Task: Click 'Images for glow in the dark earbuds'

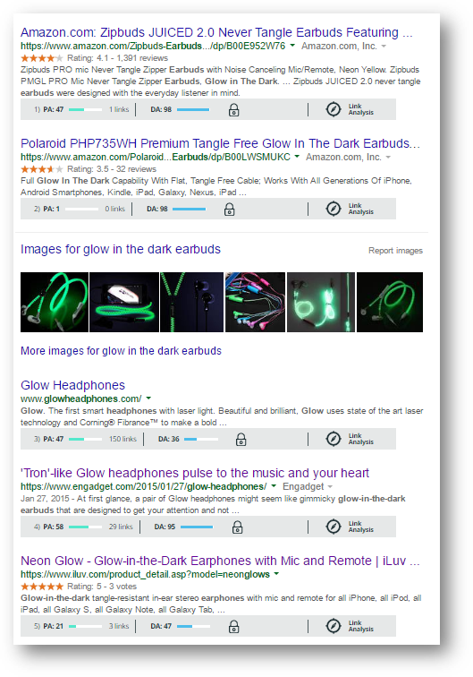Action: 121,249
